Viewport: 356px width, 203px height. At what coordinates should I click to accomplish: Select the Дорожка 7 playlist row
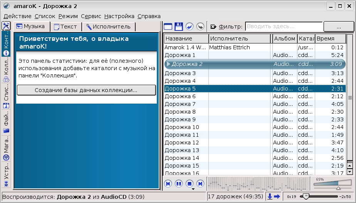coord(255,104)
